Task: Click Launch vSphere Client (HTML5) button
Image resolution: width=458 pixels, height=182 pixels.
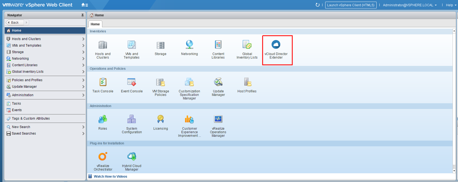Action: (x=351, y=5)
